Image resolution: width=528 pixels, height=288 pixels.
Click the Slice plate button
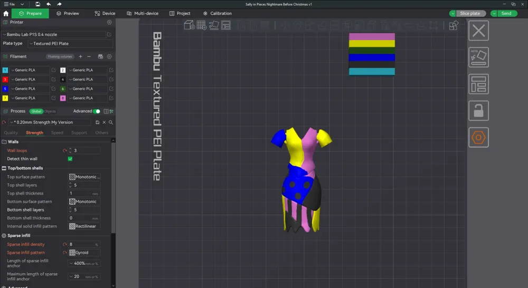(x=470, y=14)
